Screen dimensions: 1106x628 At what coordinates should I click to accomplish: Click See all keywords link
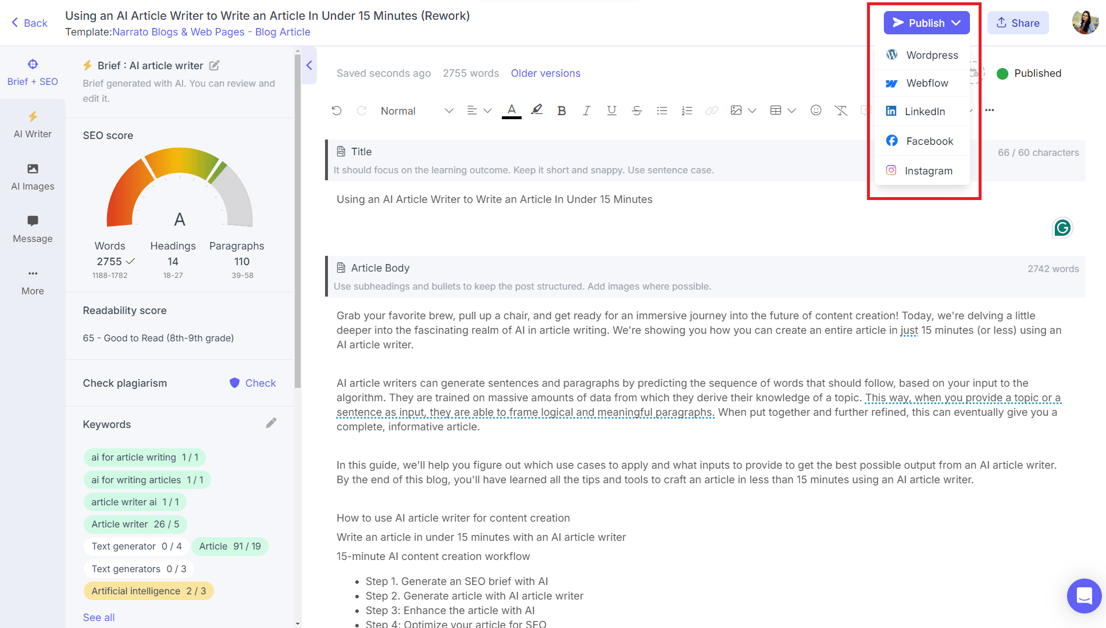pyautogui.click(x=98, y=618)
